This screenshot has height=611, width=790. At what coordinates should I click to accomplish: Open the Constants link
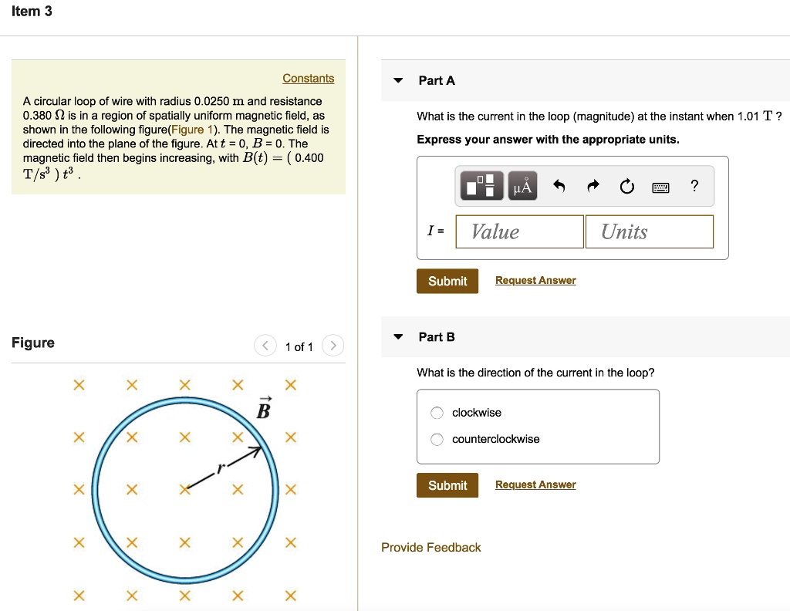(308, 79)
